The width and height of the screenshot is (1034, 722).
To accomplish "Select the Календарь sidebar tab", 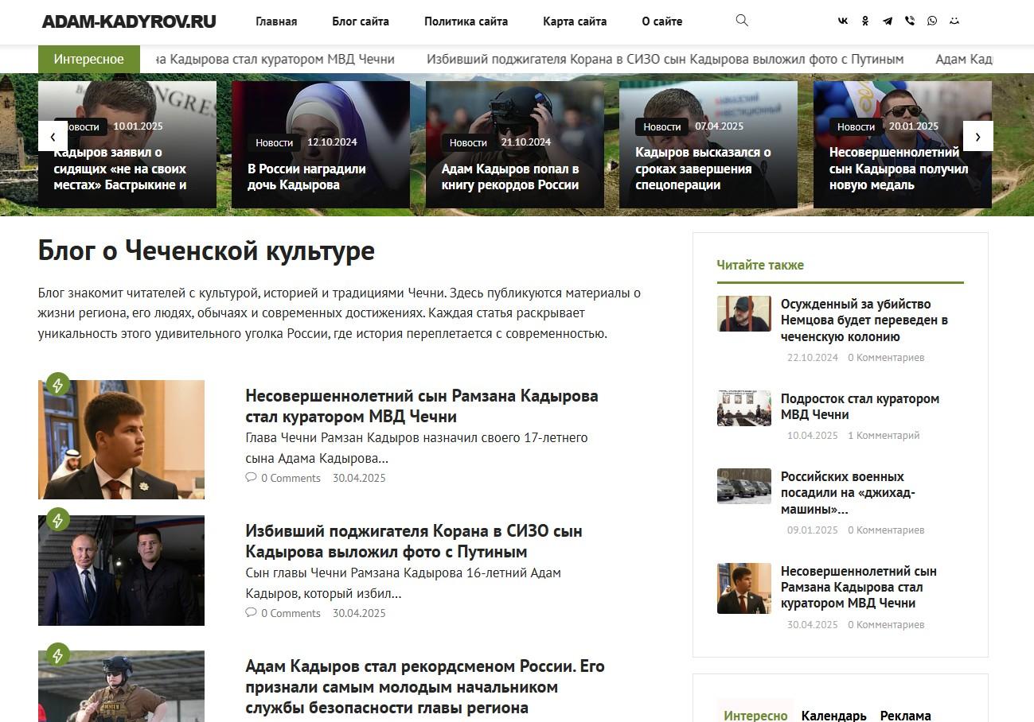I will pyautogui.click(x=833, y=715).
